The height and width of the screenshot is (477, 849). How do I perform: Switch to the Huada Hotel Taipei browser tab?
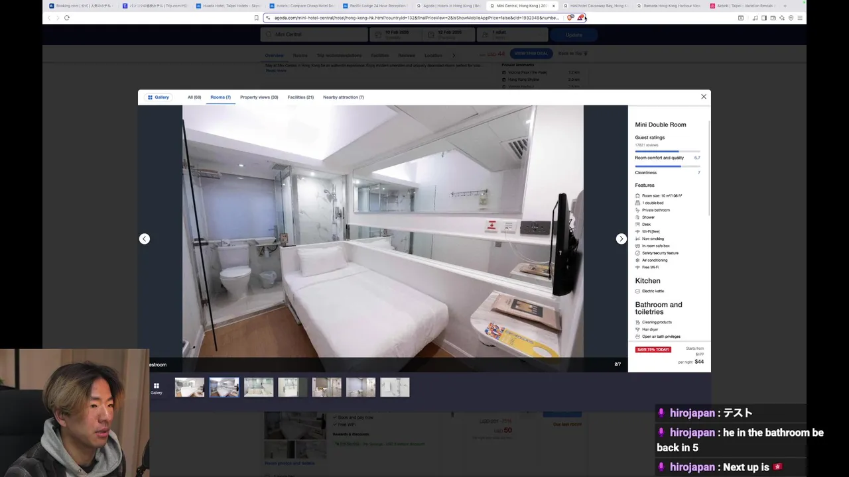[228, 6]
